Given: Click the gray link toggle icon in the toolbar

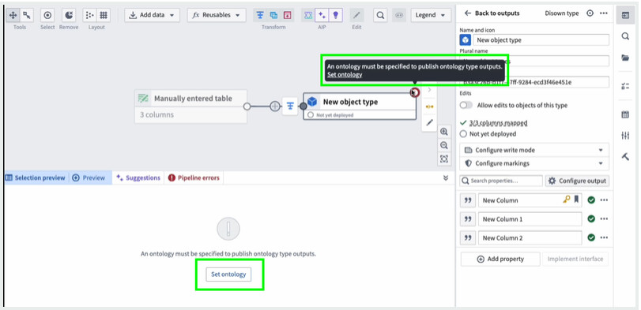Looking at the screenshot, I should (x=399, y=15).
